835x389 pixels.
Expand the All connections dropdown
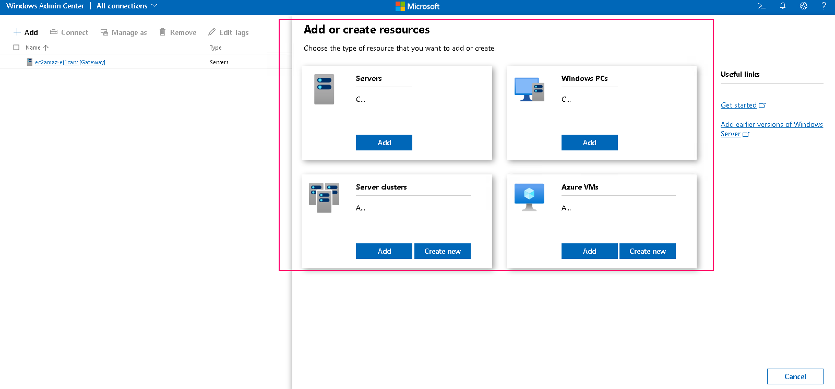(127, 6)
